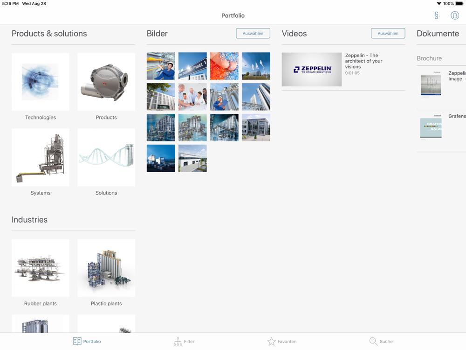Screen dimensions: 466x350
Task: Open image of plant at dusk, fourth row
Action: click(161, 158)
